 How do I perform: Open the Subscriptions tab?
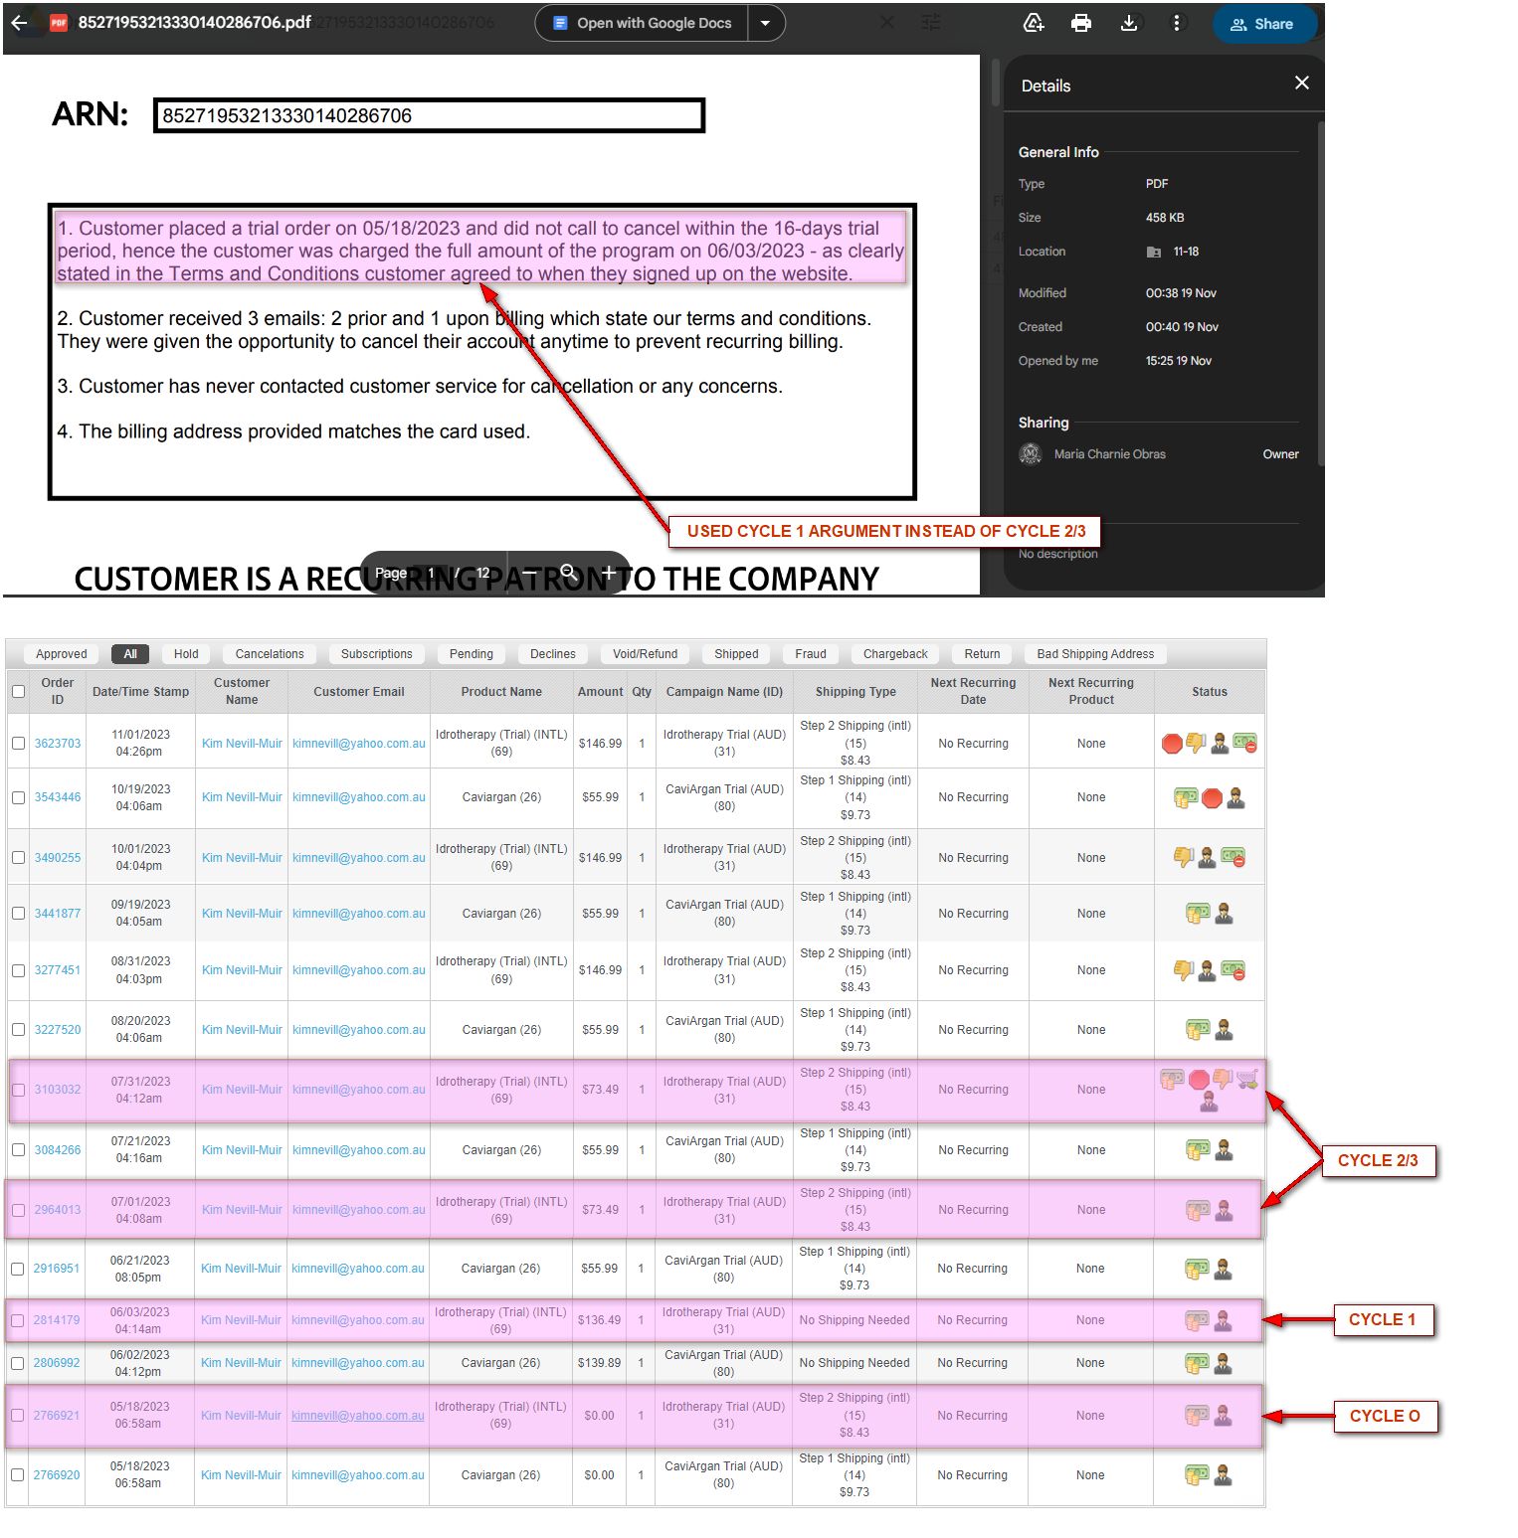[376, 653]
